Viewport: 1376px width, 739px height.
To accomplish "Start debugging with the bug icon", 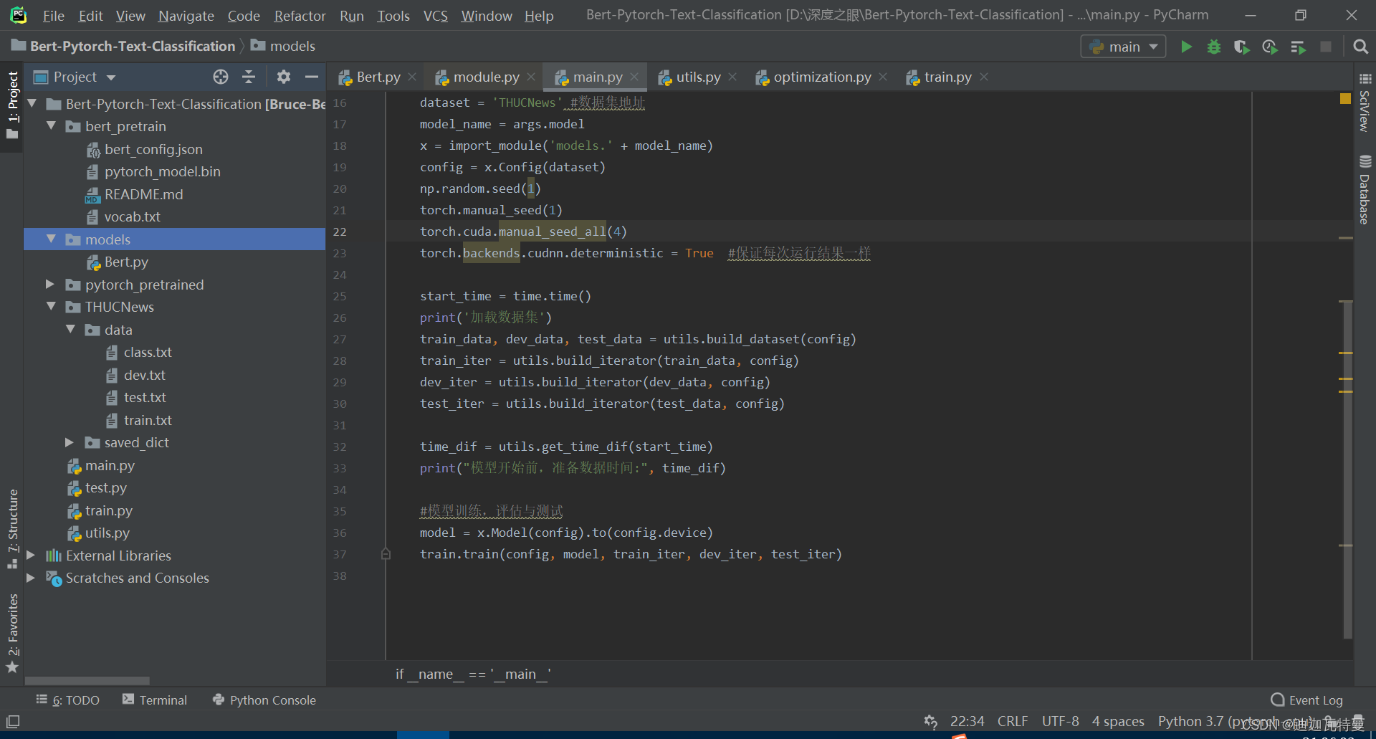I will [x=1214, y=47].
